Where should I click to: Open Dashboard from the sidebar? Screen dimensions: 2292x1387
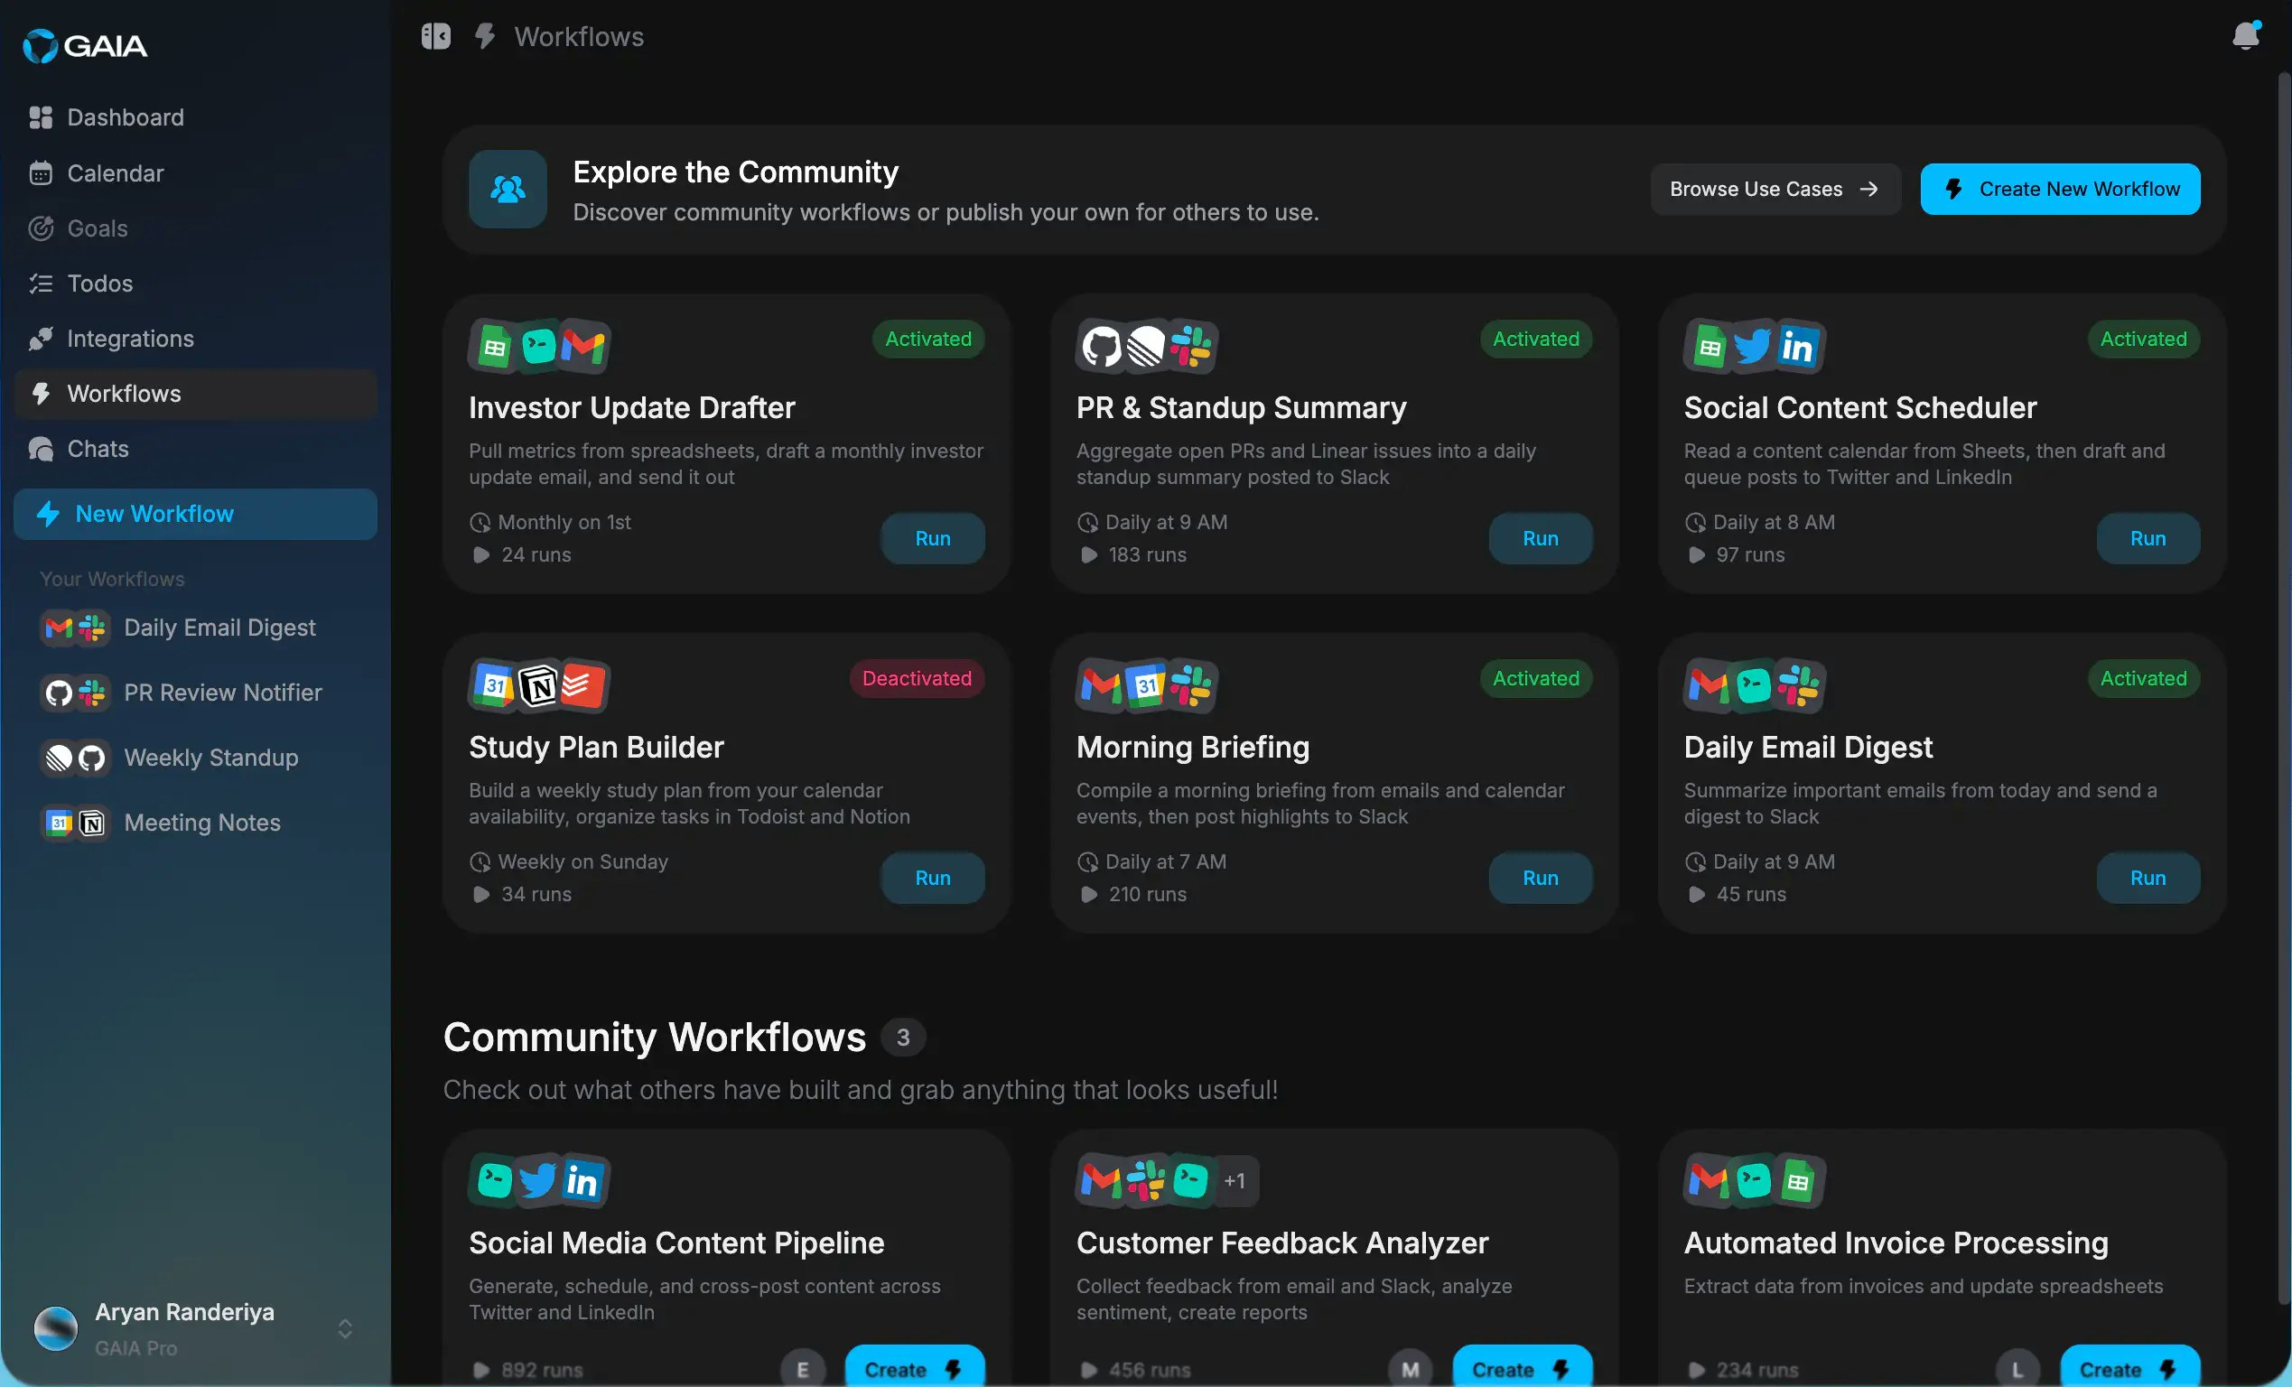click(x=125, y=117)
